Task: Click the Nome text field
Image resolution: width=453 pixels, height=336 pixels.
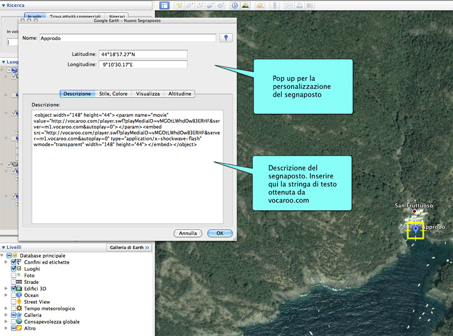Action: [128, 38]
